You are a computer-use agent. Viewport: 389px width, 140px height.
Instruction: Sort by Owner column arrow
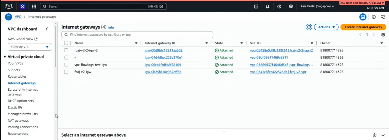point(382,43)
